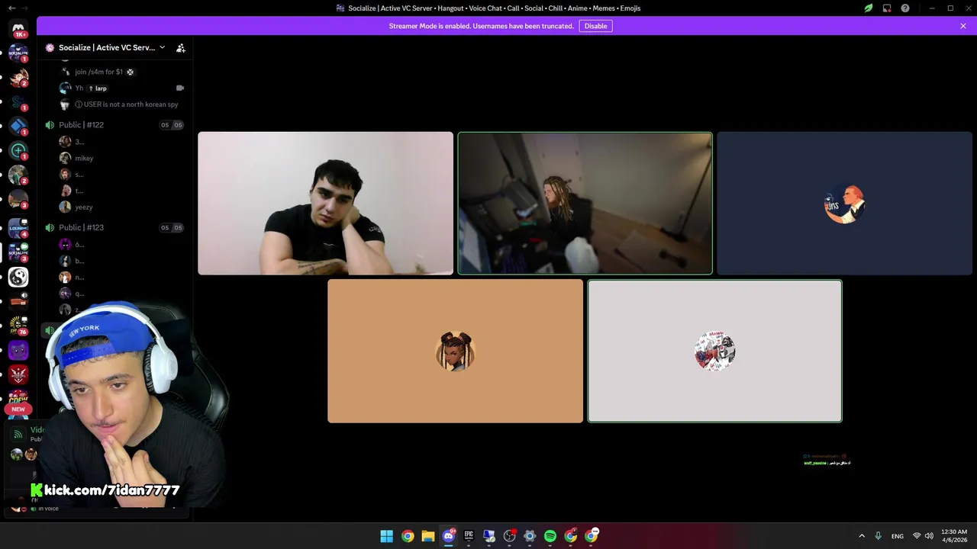Click the green leaf icon in title bar
Viewport: 977px width, 549px height.
(869, 8)
